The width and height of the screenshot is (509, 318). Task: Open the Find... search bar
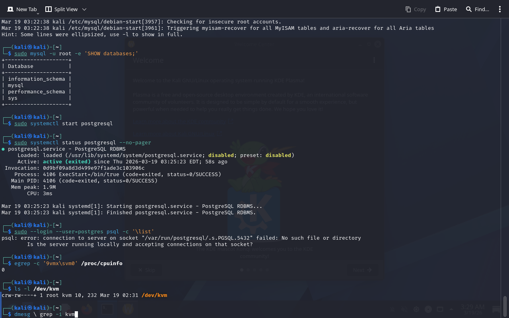(477, 9)
